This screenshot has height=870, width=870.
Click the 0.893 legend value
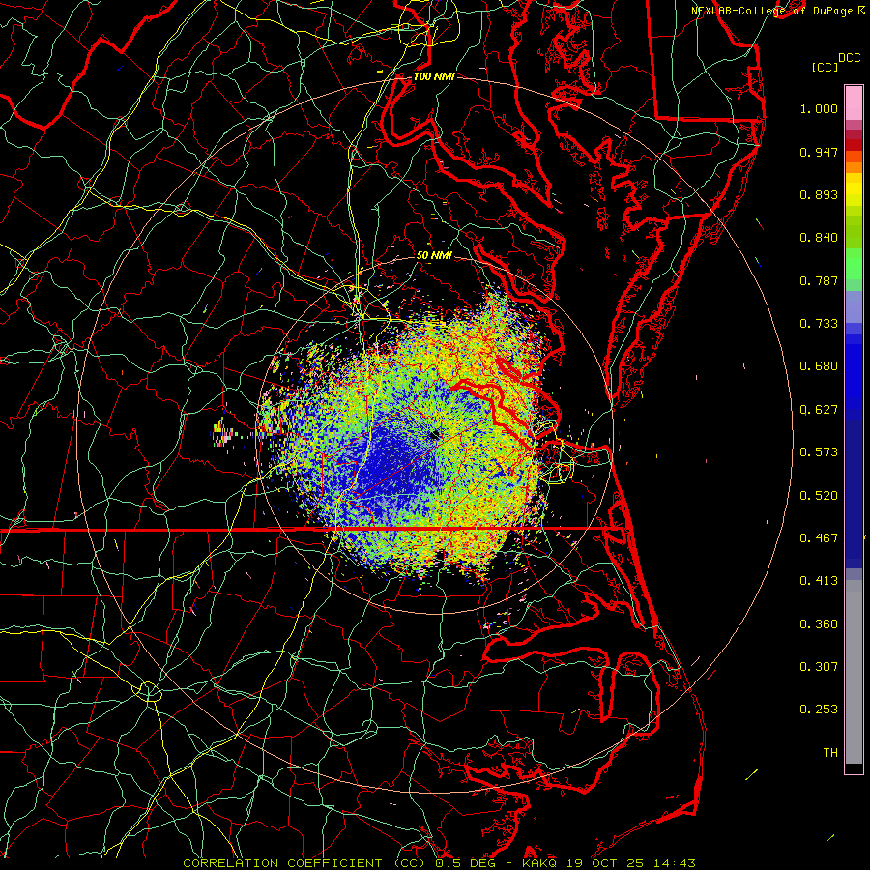pos(819,194)
